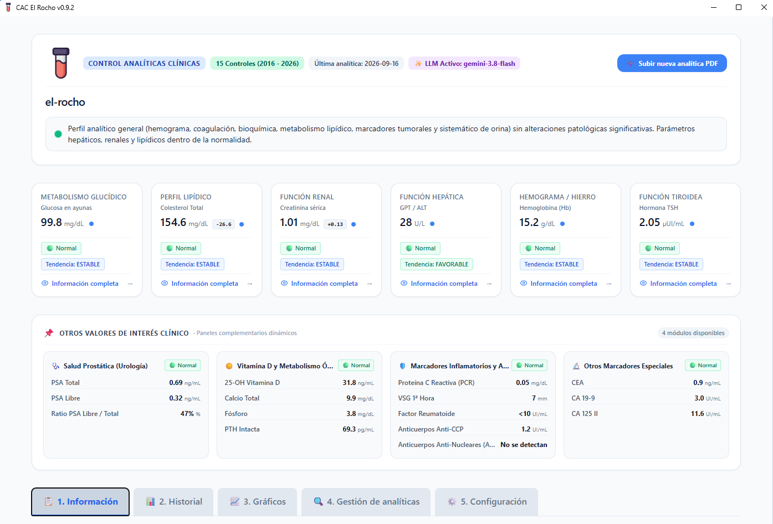Click the CA 19-9 row

[x=646, y=398]
